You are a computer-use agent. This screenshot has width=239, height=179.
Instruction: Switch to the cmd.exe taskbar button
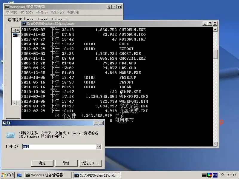coord(97,175)
